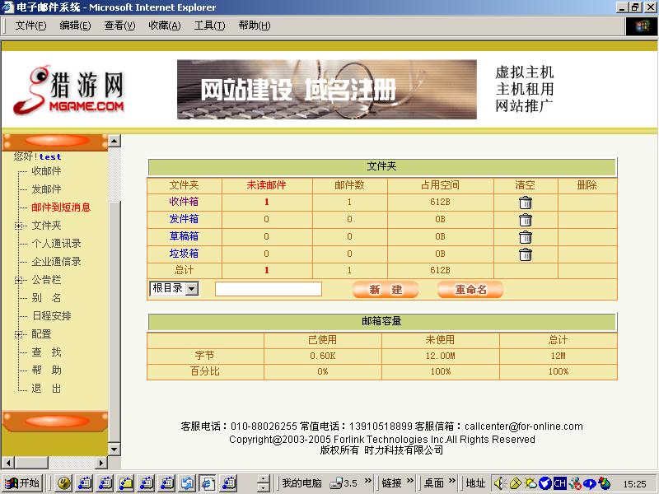Click the 15:25 clock in the tray
The image size is (659, 494).
[x=634, y=484]
